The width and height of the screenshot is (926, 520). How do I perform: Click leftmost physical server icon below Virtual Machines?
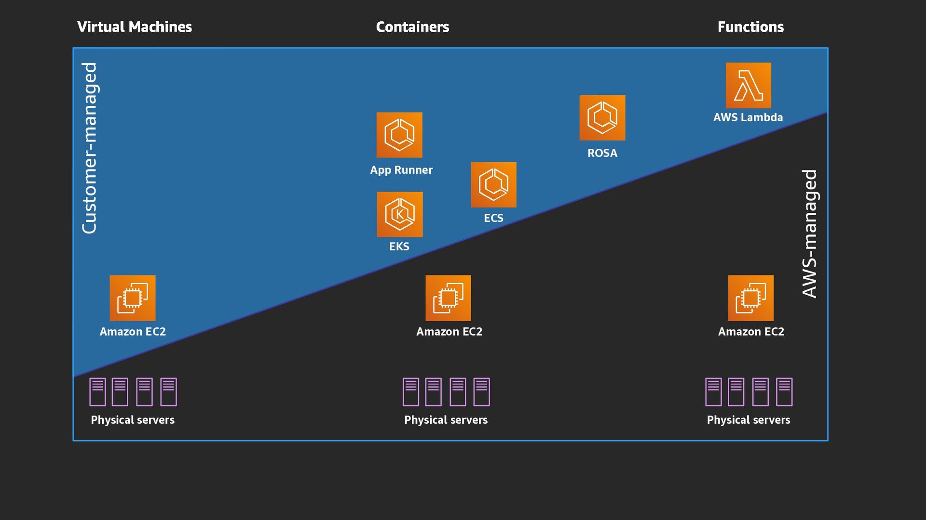pos(97,391)
